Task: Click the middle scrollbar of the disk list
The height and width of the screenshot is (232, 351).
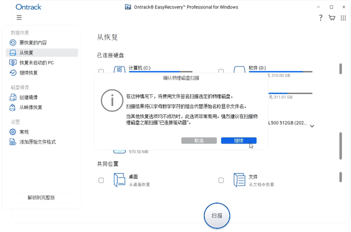Action: [340, 146]
